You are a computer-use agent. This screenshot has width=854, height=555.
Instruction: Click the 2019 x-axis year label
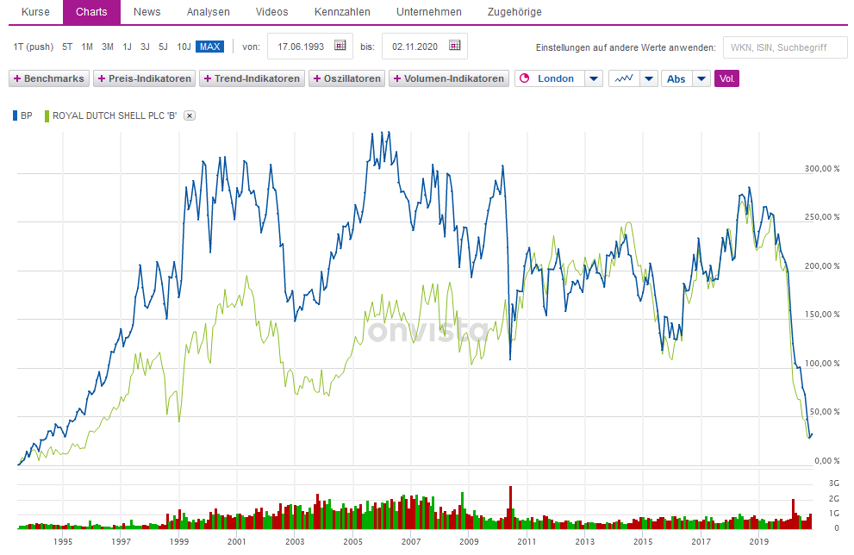coord(758,541)
